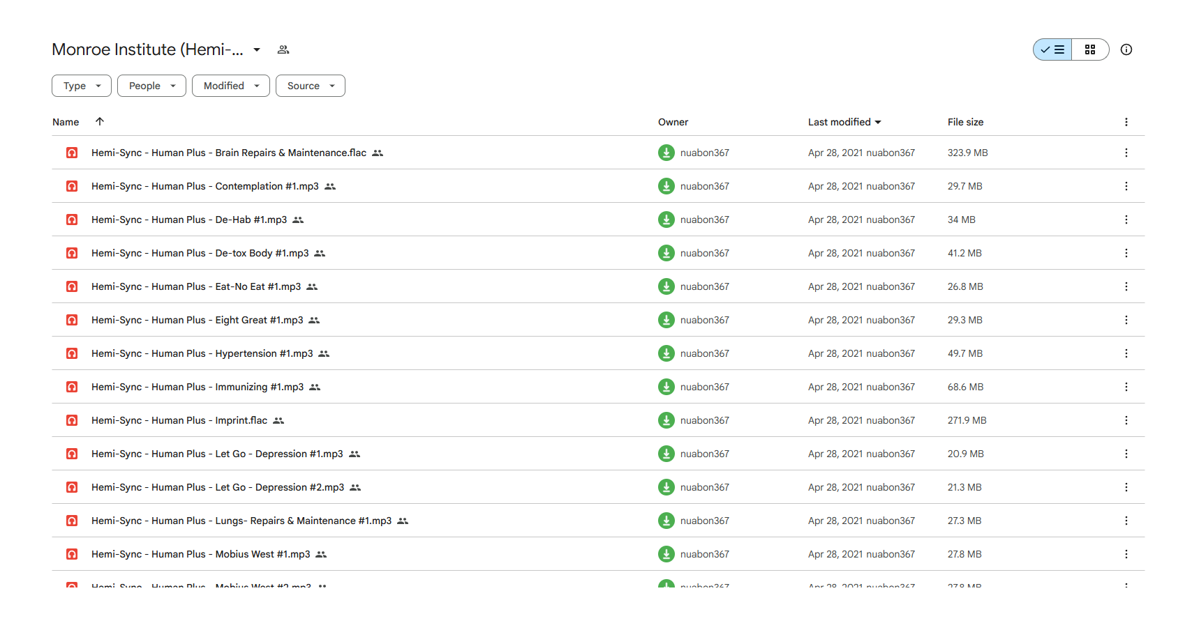Viewport: 1192px width, 630px height.
Task: Click the audio file icon for Brain Repairs & Maintenance.flac
Action: 72,153
